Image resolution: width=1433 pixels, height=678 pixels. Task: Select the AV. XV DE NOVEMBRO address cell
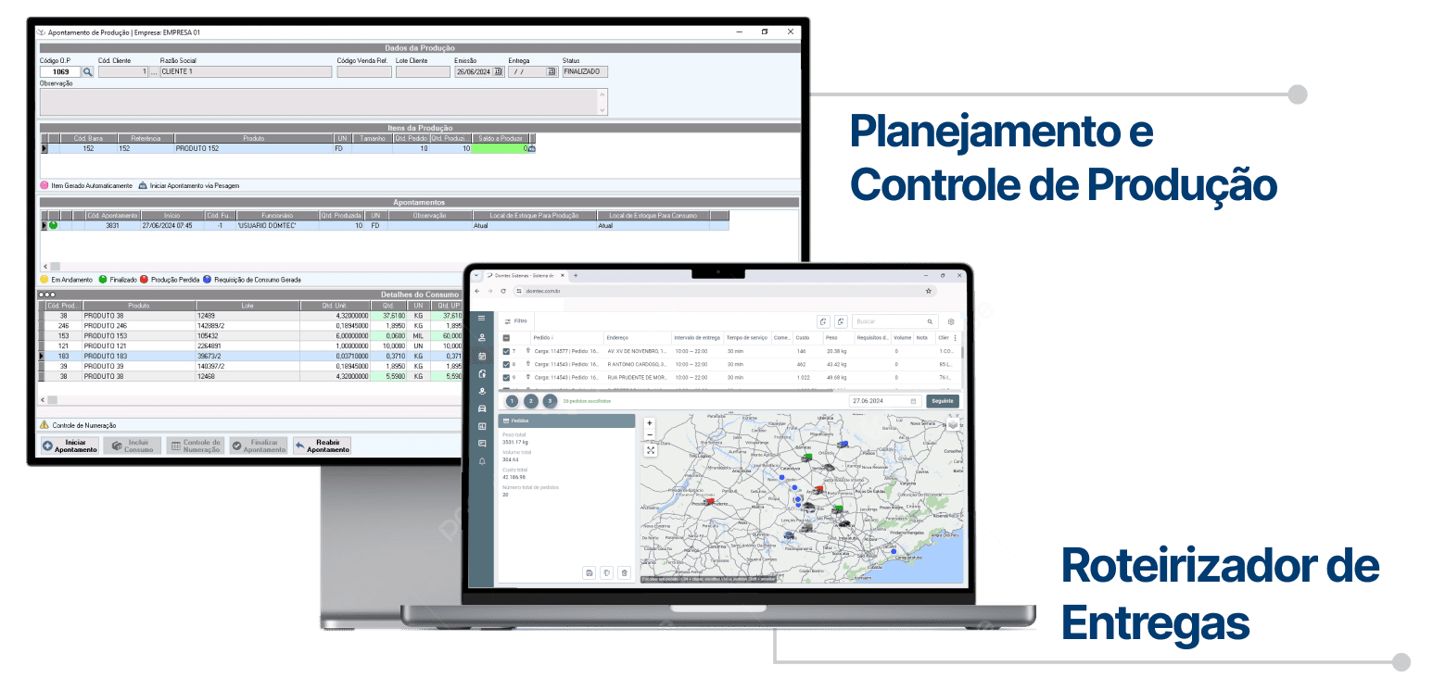click(638, 352)
